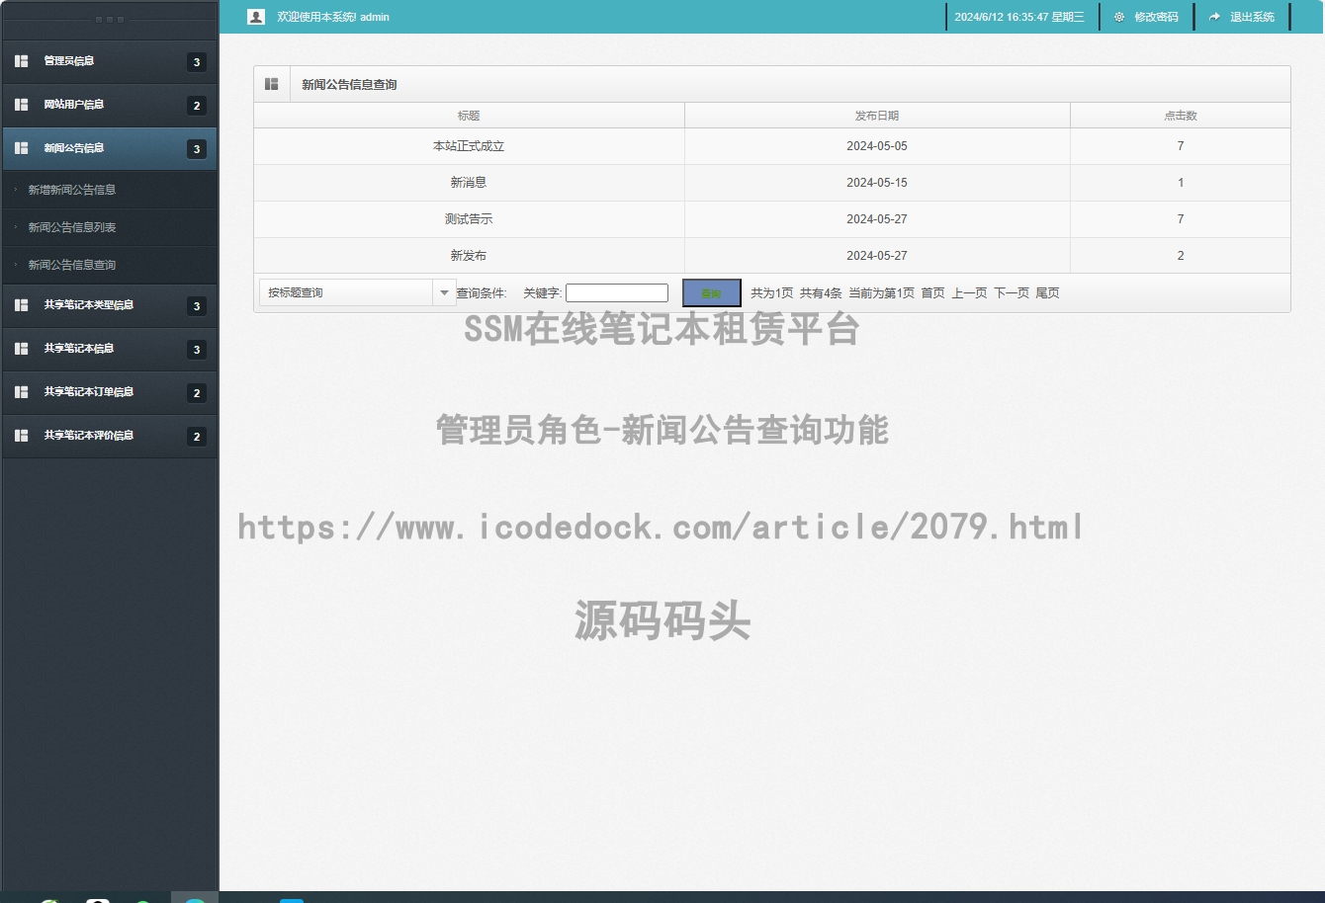Click the 发布日期 column header
Viewport: 1325px width, 903px height.
tap(877, 116)
